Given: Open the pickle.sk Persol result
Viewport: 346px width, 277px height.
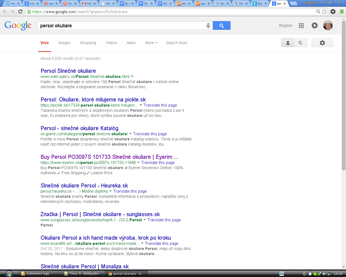Looking at the screenshot, I should point(93,100).
